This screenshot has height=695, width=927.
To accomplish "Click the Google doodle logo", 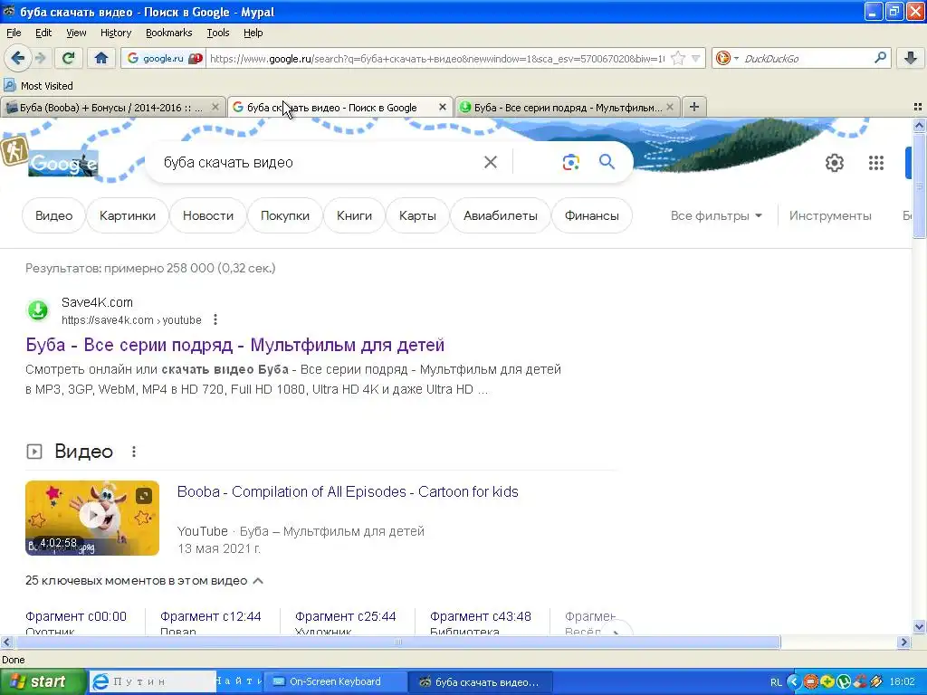I will click(x=63, y=163).
